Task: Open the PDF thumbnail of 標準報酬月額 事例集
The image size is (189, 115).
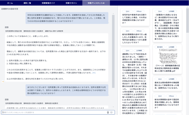Action: click(x=168, y=56)
